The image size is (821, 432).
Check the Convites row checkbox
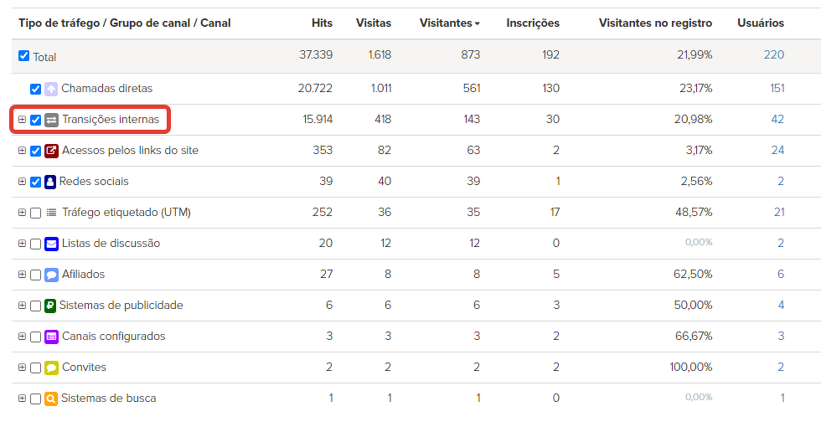tap(35, 368)
